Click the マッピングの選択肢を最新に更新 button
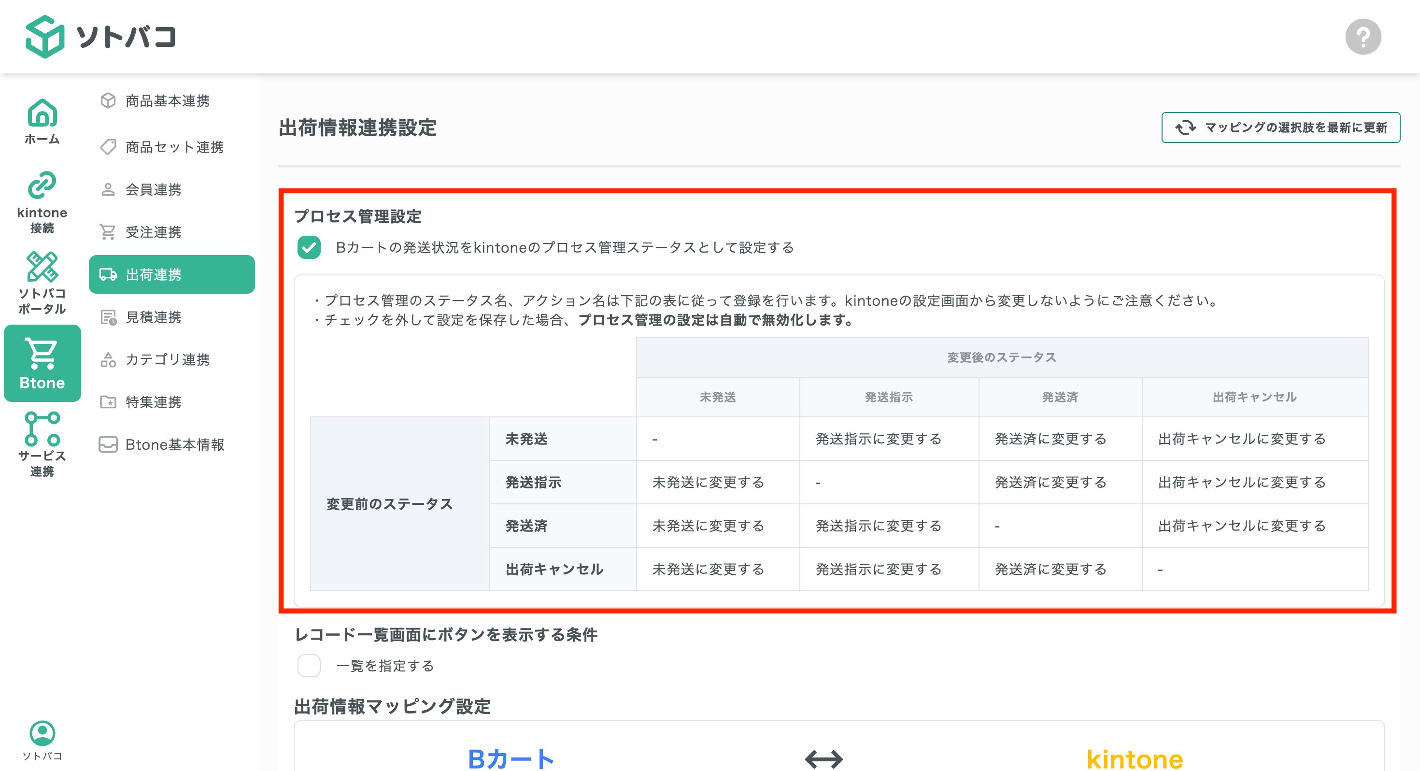The width and height of the screenshot is (1420, 771). tap(1280, 128)
